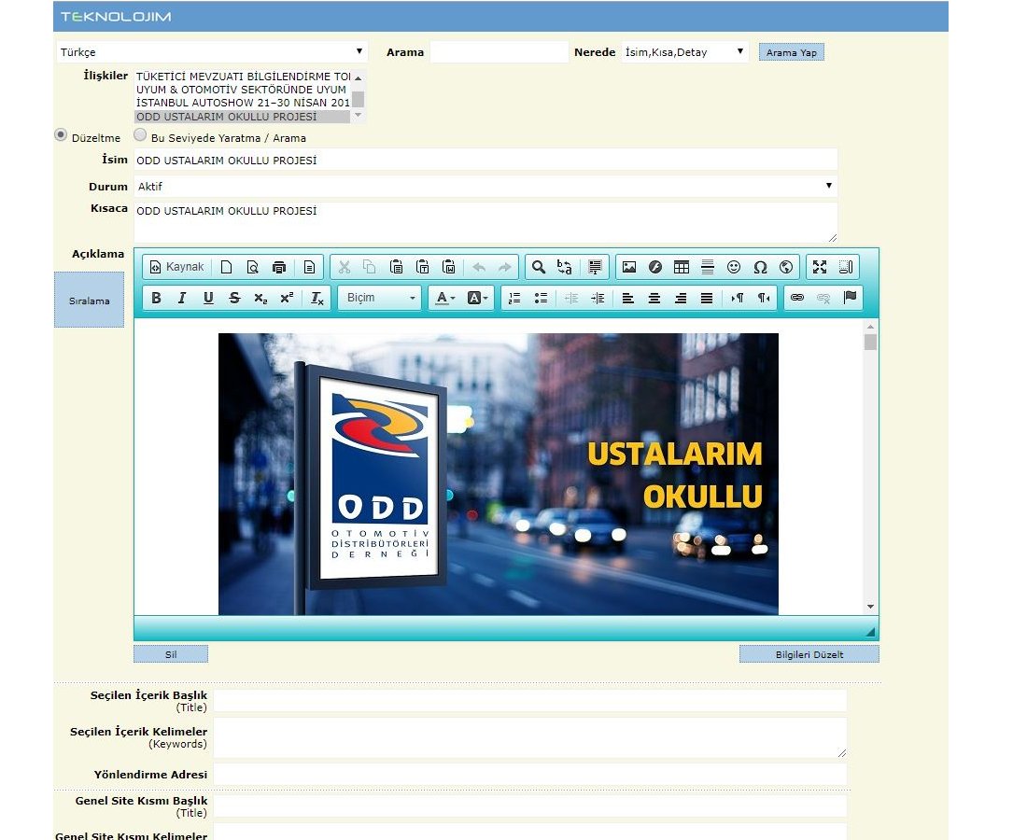Click the editor's vertical scrollbar
This screenshot has width=1027, height=840.
click(x=870, y=467)
